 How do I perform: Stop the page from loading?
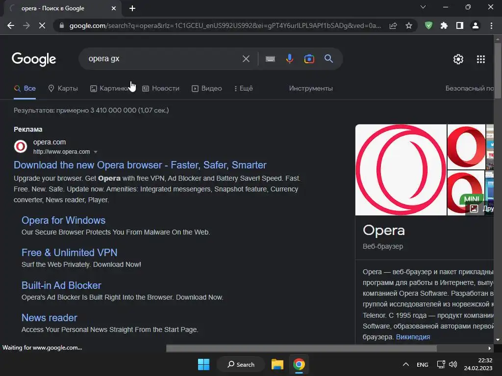pos(42,25)
